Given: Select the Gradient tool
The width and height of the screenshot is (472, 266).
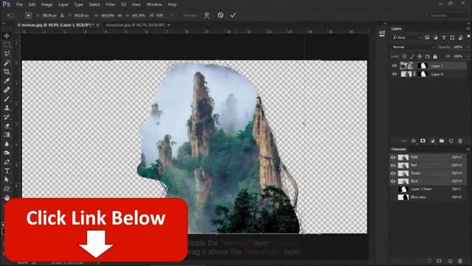Looking at the screenshot, I should pos(7,134).
